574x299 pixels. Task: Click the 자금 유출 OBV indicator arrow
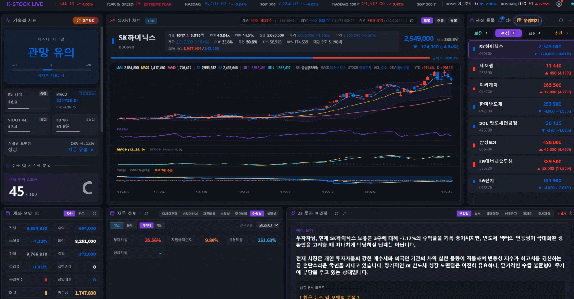[92, 149]
